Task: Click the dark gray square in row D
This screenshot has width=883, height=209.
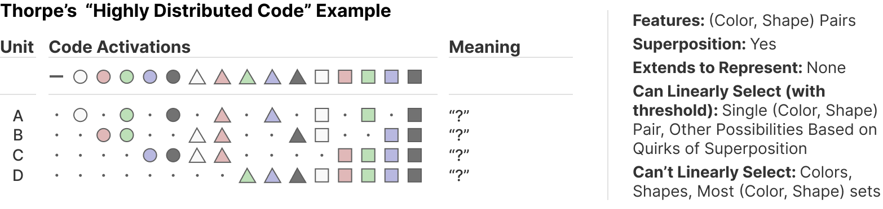Action: coord(414,175)
